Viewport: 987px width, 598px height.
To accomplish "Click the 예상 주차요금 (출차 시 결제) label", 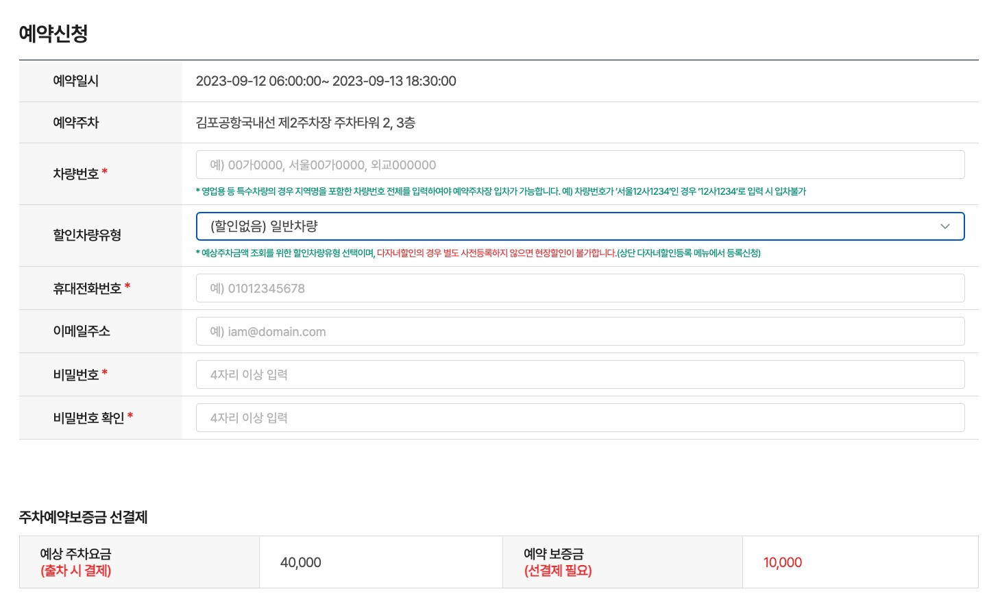I will point(75,562).
